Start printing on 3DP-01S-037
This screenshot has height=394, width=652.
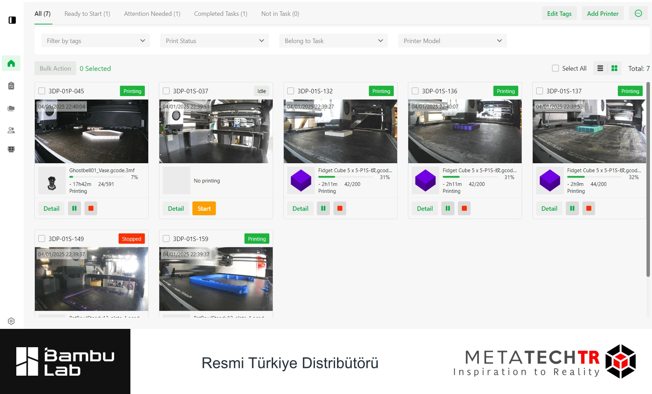(204, 208)
